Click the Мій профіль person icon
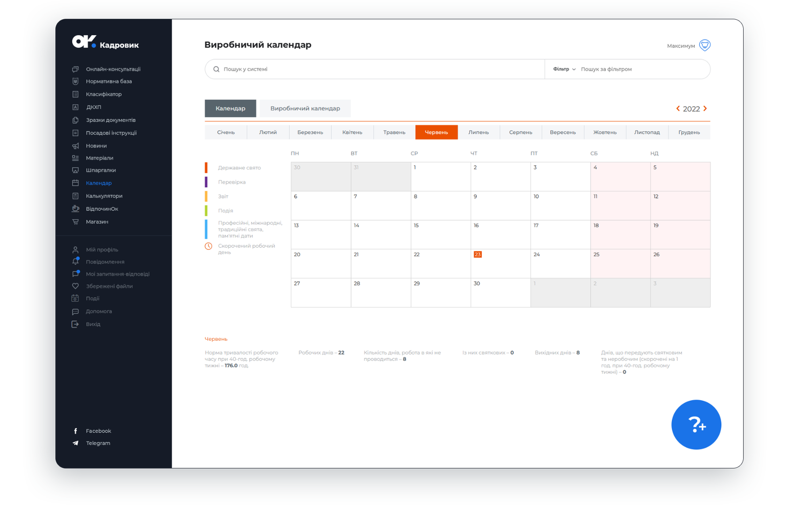 point(76,250)
